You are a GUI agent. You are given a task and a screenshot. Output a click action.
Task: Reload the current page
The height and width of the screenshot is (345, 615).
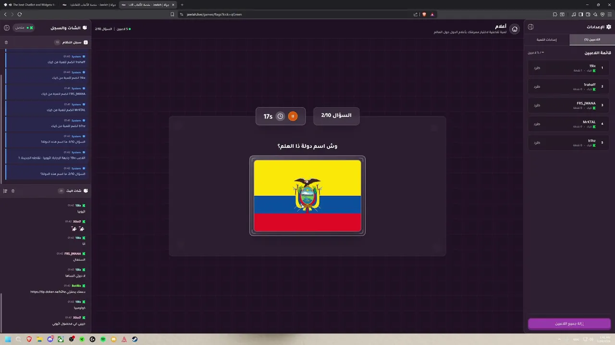pyautogui.click(x=20, y=14)
